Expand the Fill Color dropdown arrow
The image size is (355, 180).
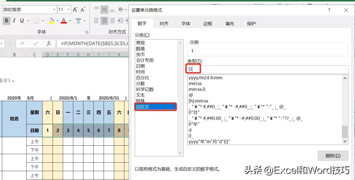(x=58, y=21)
